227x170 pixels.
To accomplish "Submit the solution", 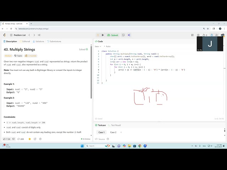I will tap(113, 35).
